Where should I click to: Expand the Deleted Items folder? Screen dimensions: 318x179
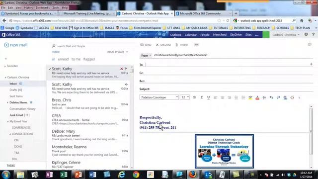point(7,102)
